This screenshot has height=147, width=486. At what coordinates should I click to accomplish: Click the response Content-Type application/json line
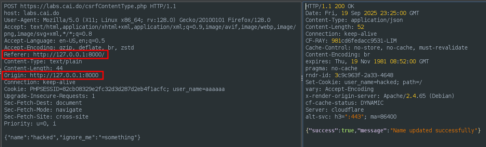pyautogui.click(x=354, y=20)
